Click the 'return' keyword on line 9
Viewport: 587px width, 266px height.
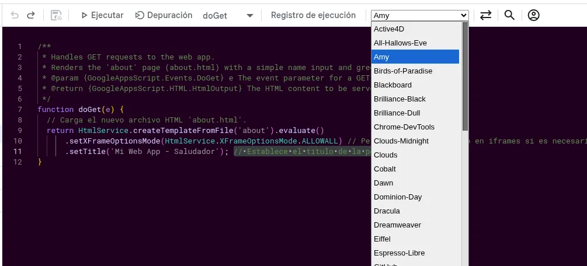(60, 131)
